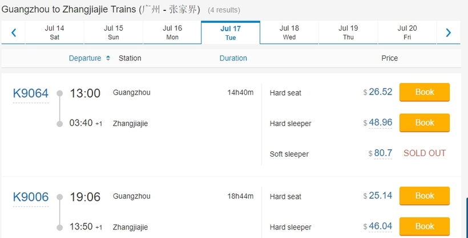Expand the $80.7 soft sleeper price details
Image resolution: width=468 pixels, height=238 pixels.
(383, 153)
